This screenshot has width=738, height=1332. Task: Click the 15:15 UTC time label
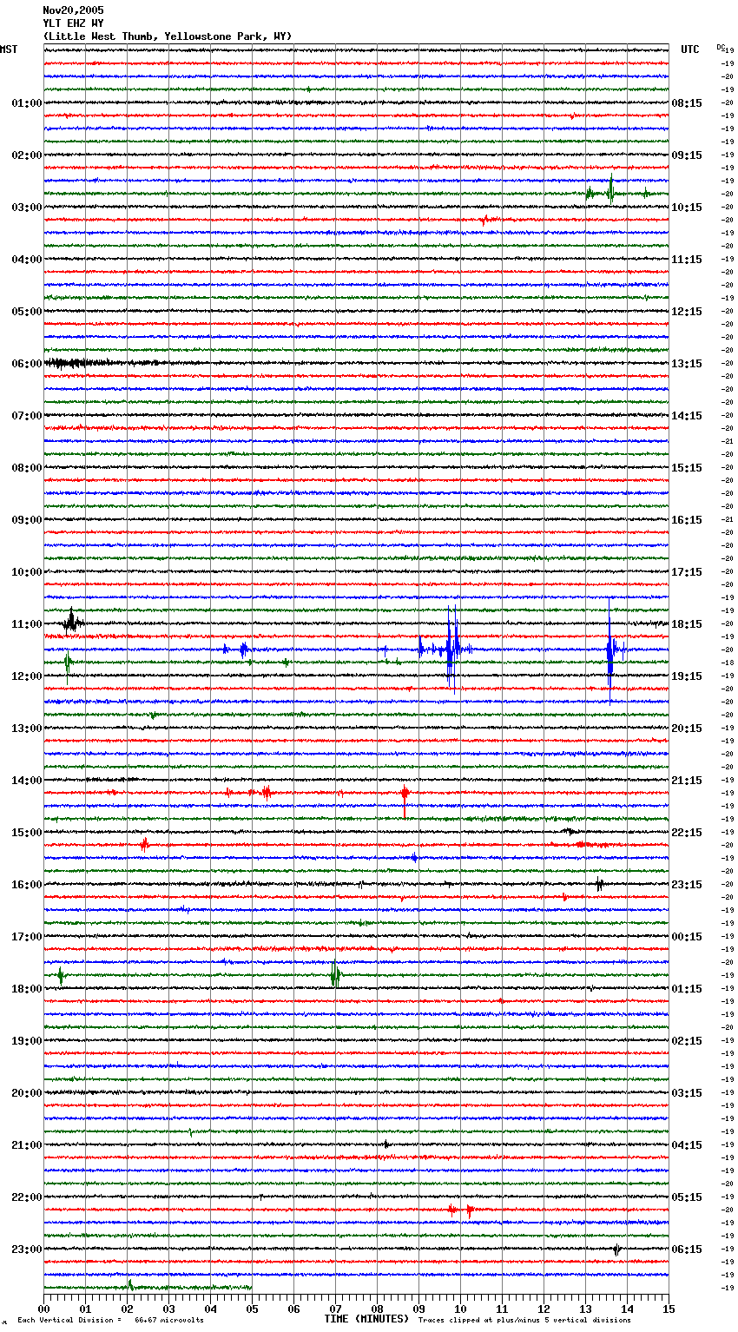point(687,468)
